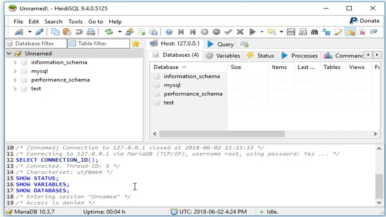Click the horizontal scrollbar in Databases grid

[x=222, y=134]
